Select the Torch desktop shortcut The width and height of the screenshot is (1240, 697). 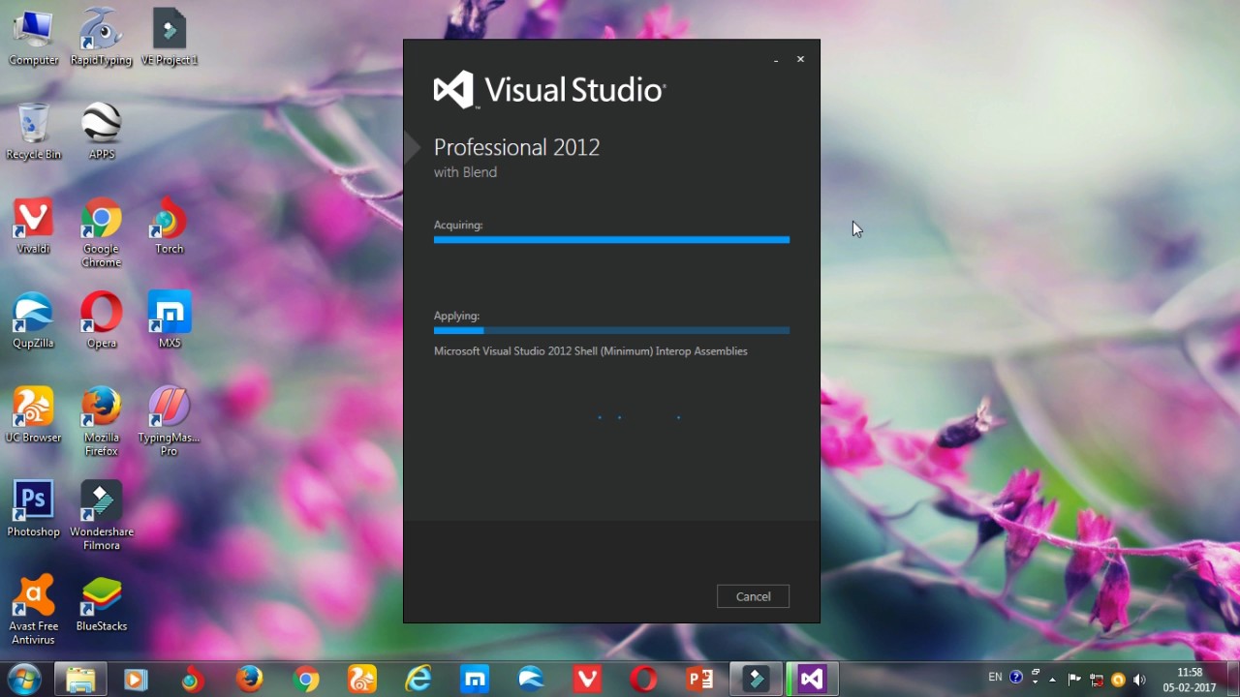click(170, 227)
